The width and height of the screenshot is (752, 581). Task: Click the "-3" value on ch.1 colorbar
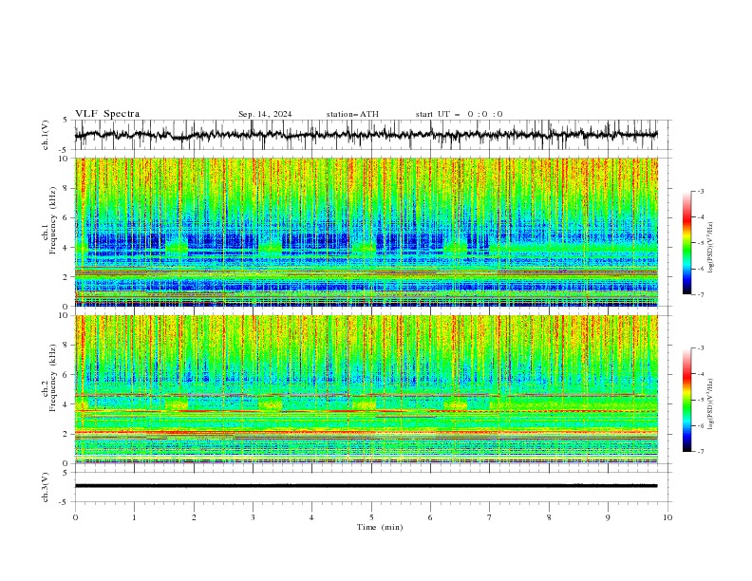coord(700,191)
